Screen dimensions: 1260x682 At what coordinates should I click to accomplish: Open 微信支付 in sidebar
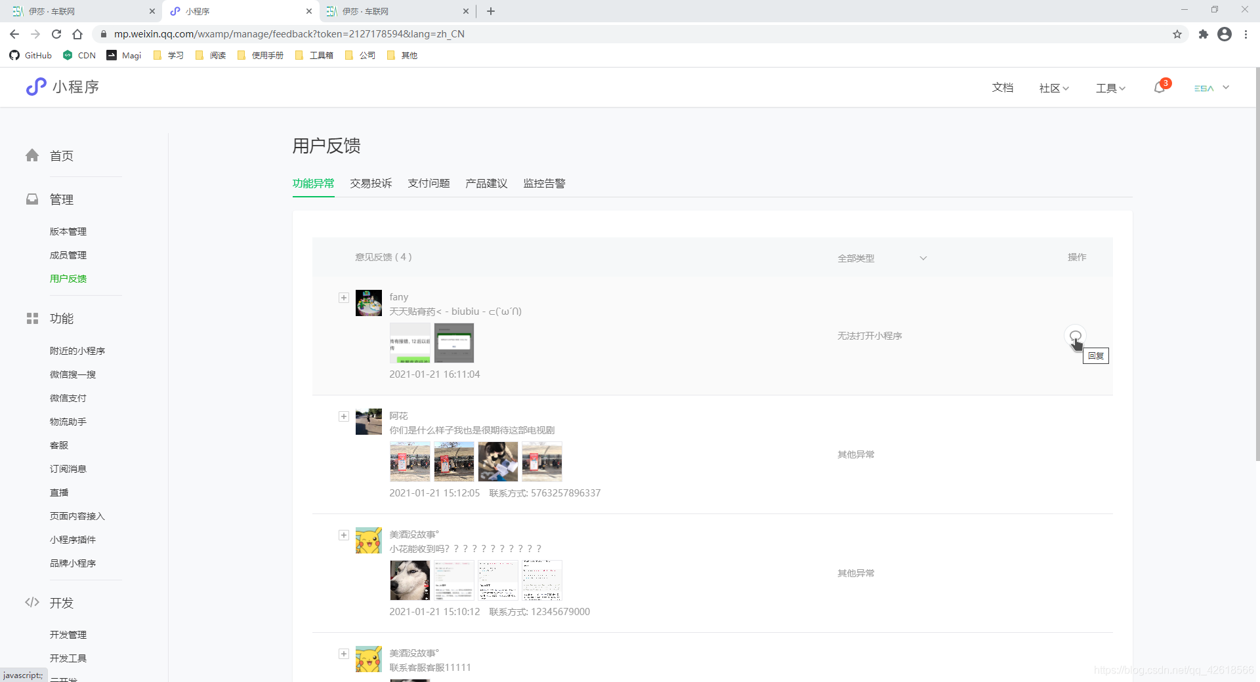tap(68, 398)
